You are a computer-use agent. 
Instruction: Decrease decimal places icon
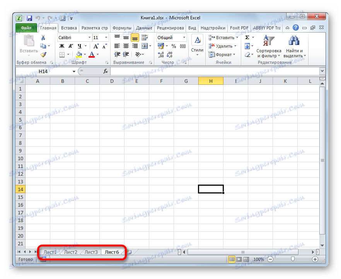[170, 55]
